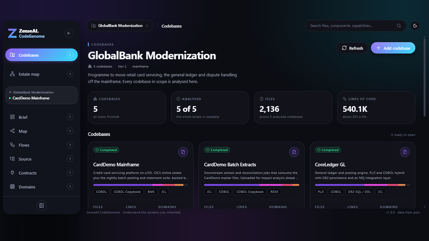Expand the Flows chevron arrow
This screenshot has height=241, width=429.
tap(70, 145)
